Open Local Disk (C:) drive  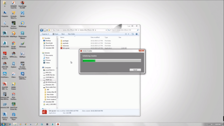point(50,70)
